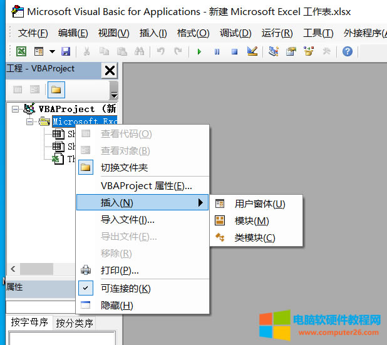This screenshot has width=387, height=345.
Task: Click the Break pause icon
Action: pyautogui.click(x=217, y=51)
